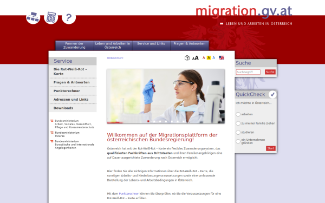Select the 'studieren' radio button

238,133
